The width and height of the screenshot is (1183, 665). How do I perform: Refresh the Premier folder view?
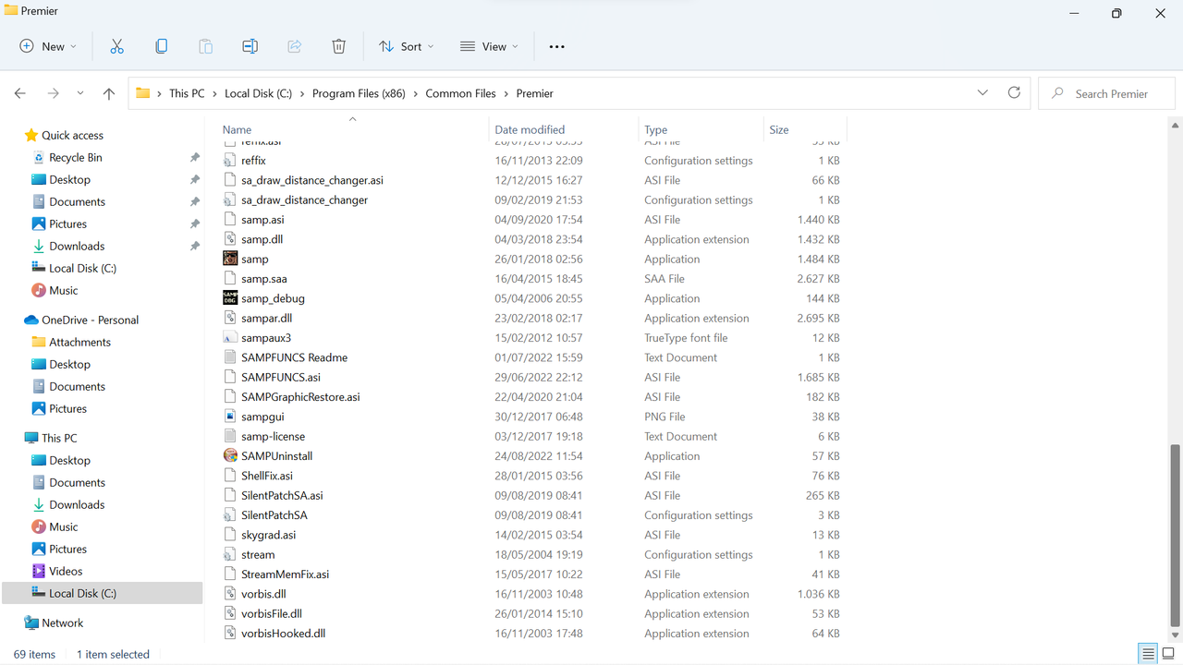pos(1014,93)
